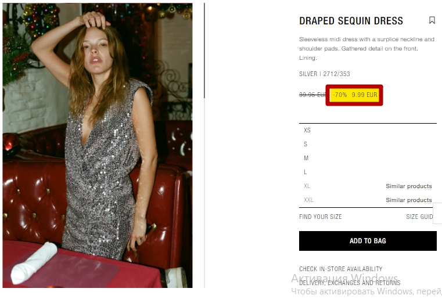
Task: Click the highlighted -70% 9.99 EUR price
Action: tap(354, 95)
